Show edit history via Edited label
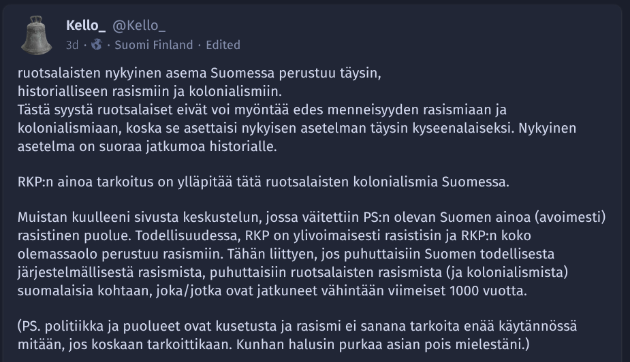 tap(223, 45)
